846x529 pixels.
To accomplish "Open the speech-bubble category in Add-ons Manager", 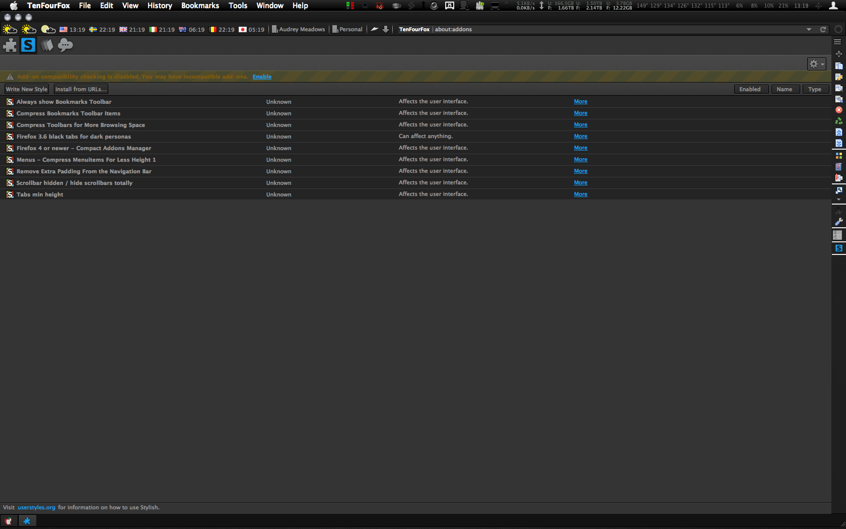I will 65,45.
